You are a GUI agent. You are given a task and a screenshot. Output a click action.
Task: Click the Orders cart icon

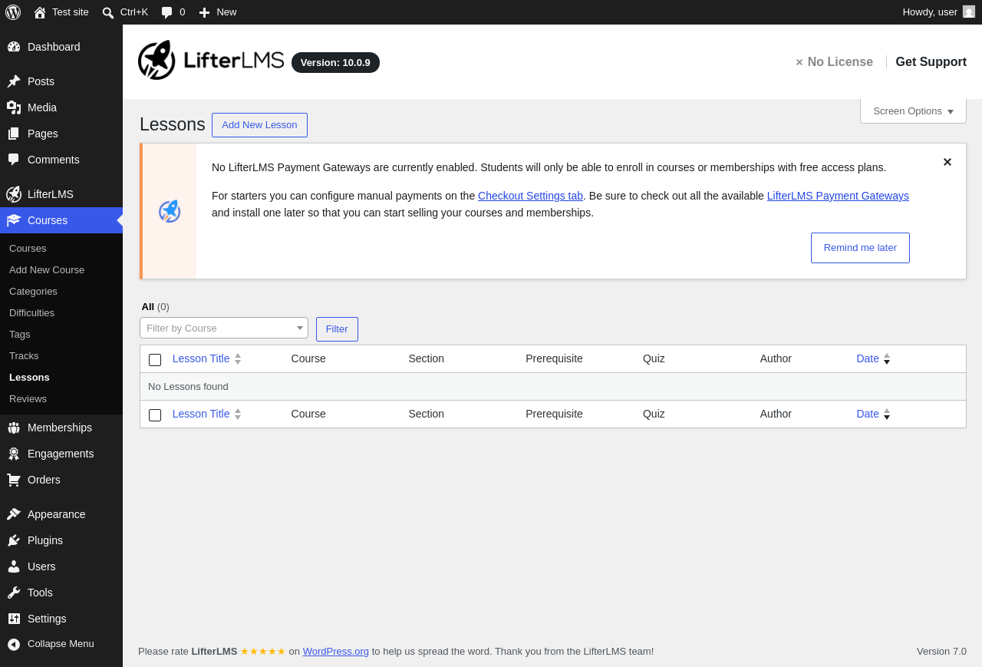(14, 480)
